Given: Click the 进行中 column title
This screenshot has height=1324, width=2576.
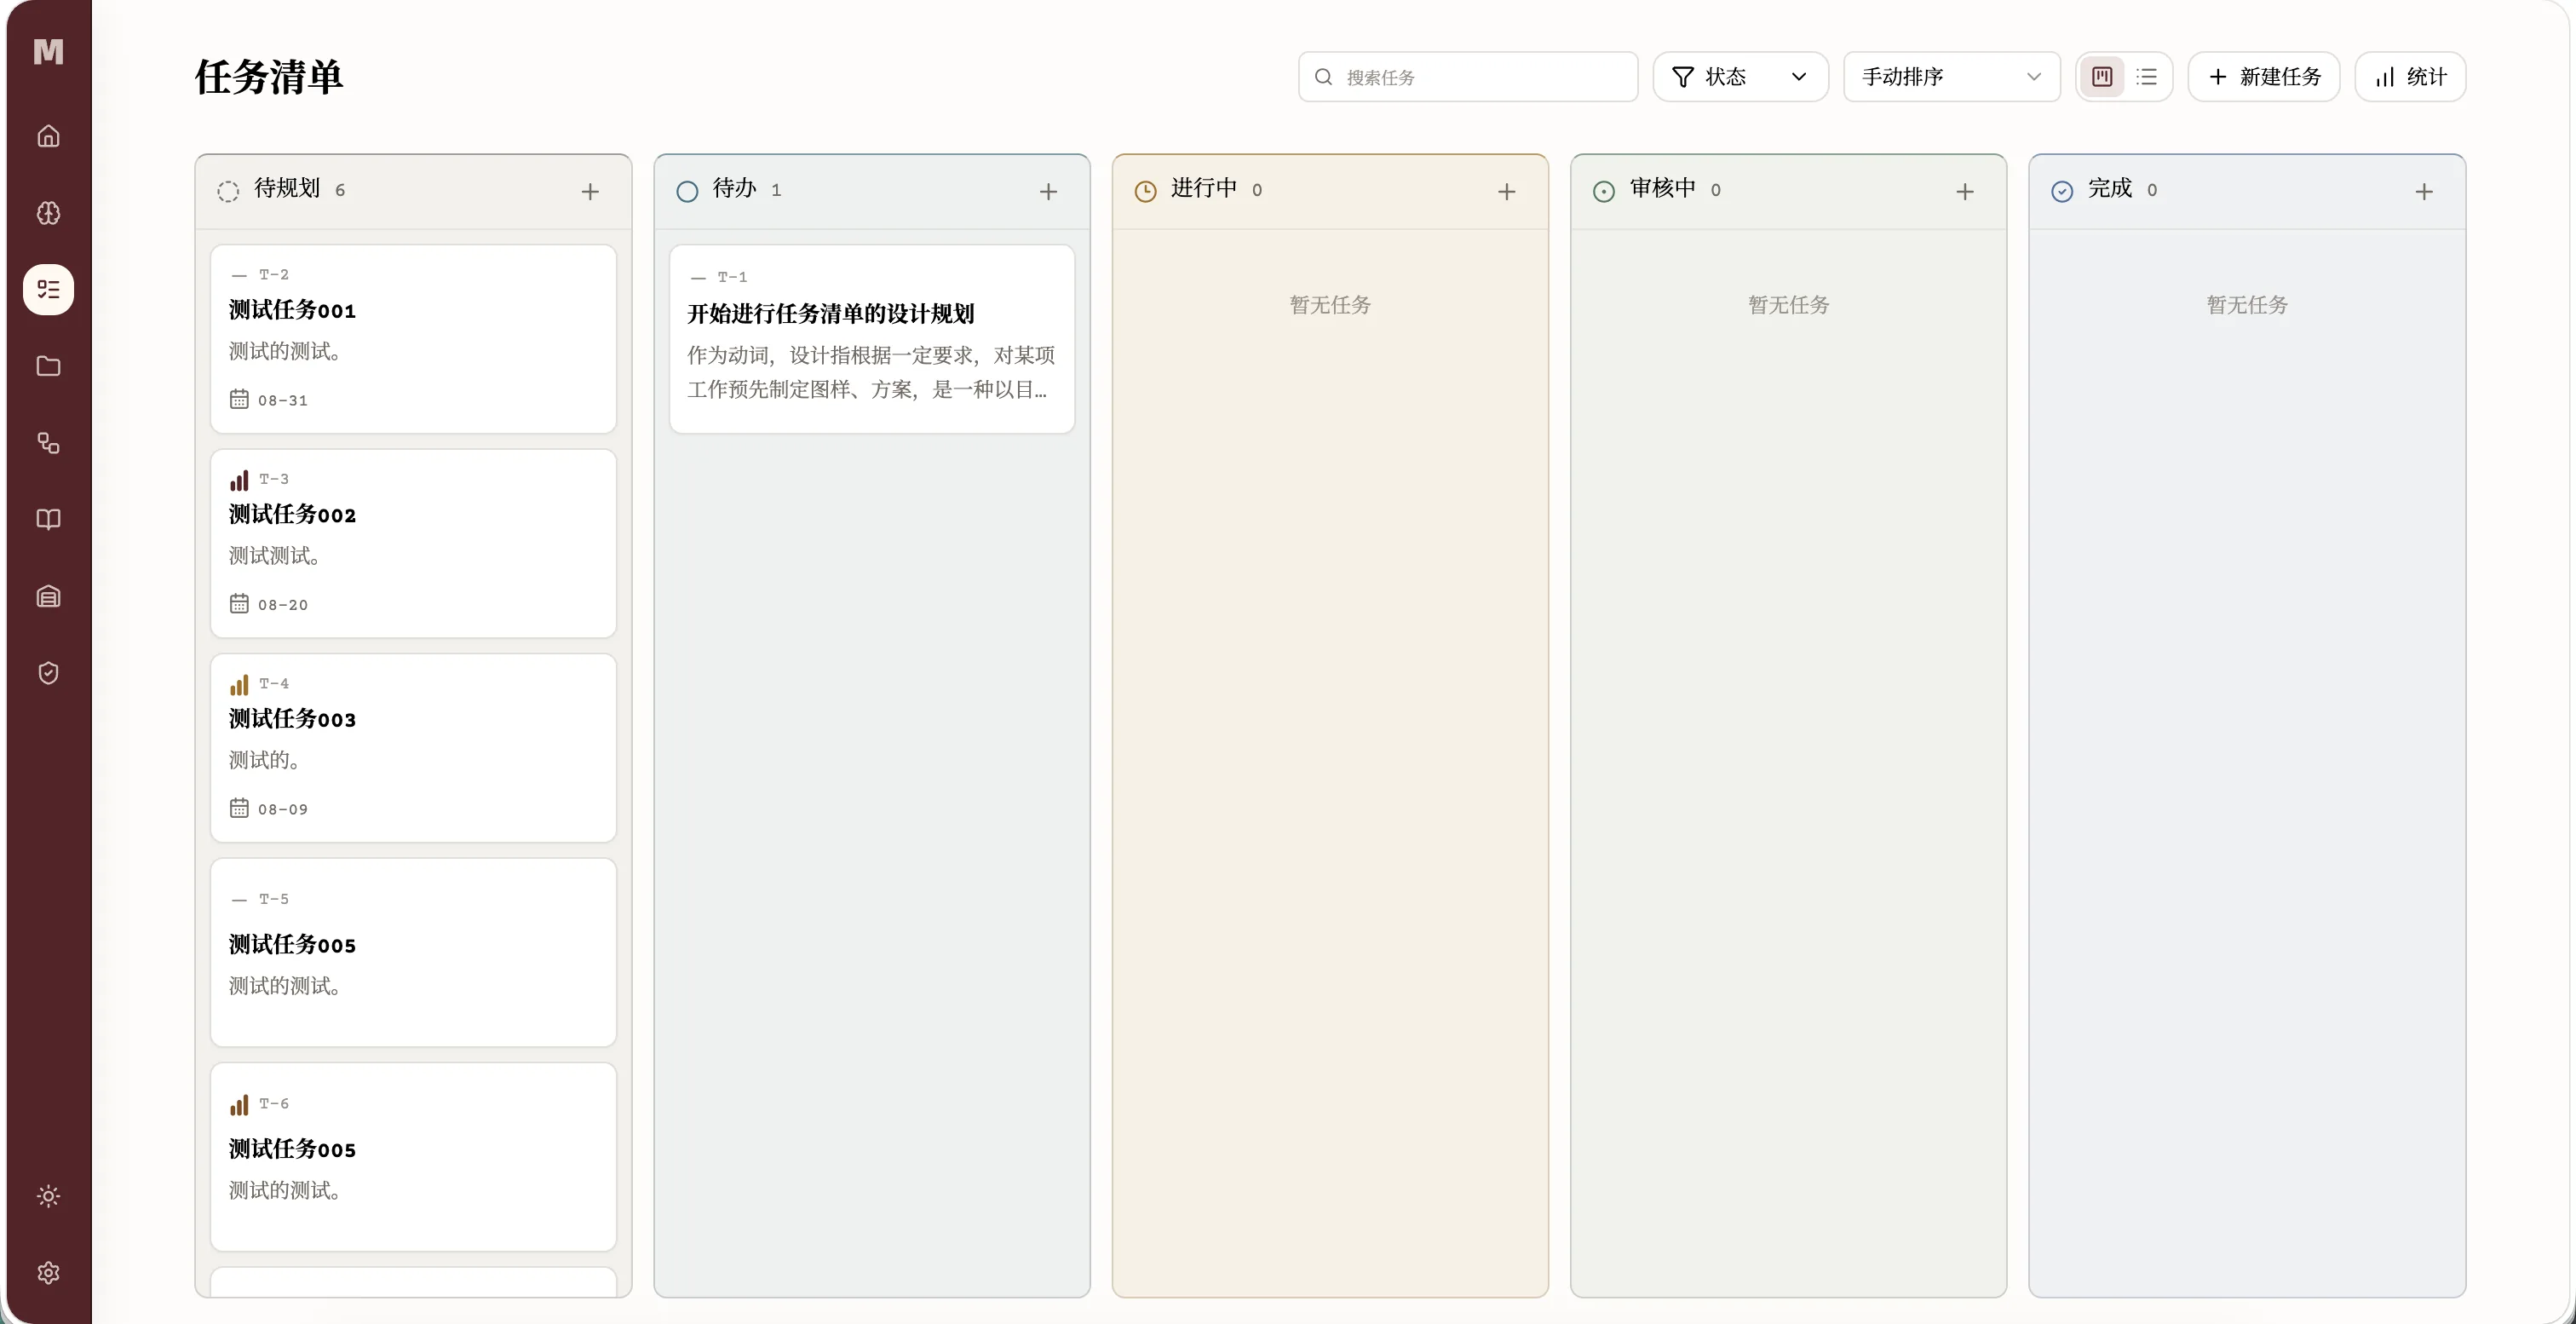Looking at the screenshot, I should click(1204, 189).
